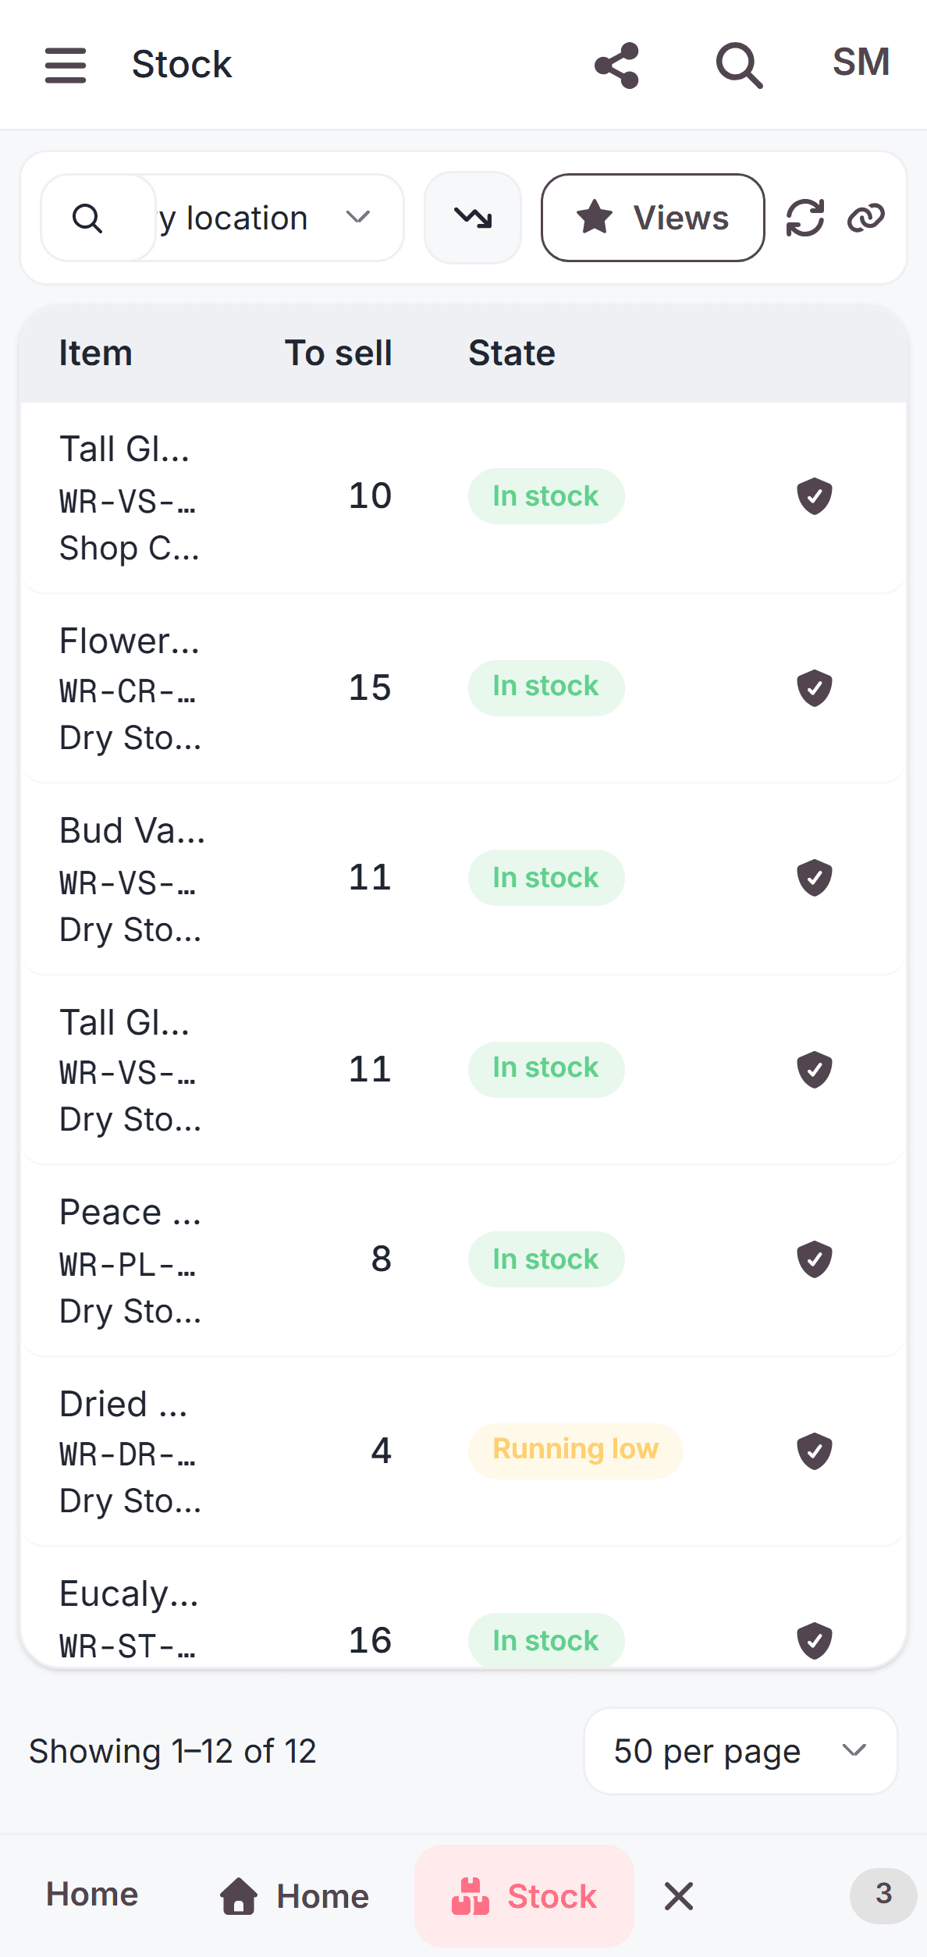This screenshot has height=1957, width=927.
Task: Open the Views button
Action: pos(653,218)
